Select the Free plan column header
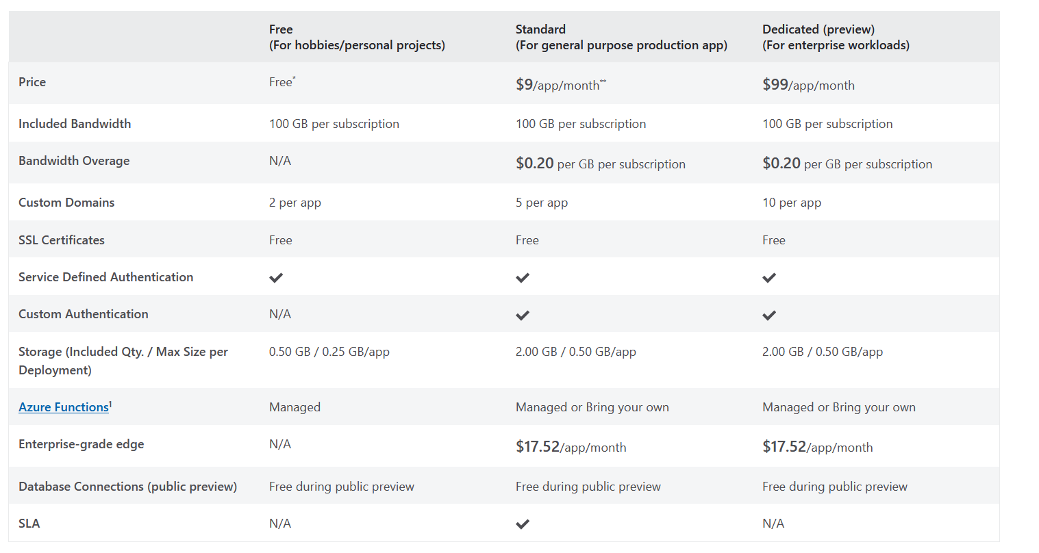The image size is (1039, 553). 356,37
